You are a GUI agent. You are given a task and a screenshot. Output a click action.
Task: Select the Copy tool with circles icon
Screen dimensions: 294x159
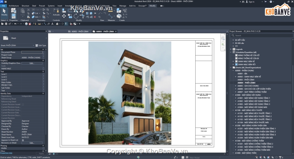pyautogui.click(x=70, y=16)
